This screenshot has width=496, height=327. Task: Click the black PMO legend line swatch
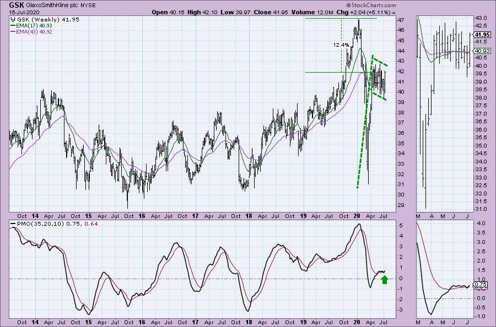(13, 224)
